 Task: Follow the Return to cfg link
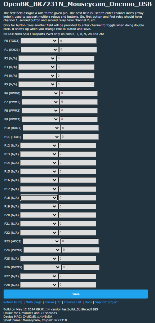[13, 302]
